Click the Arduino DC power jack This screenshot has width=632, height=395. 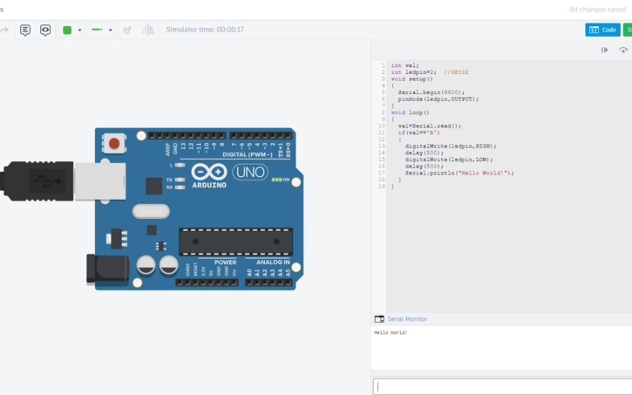(x=107, y=269)
